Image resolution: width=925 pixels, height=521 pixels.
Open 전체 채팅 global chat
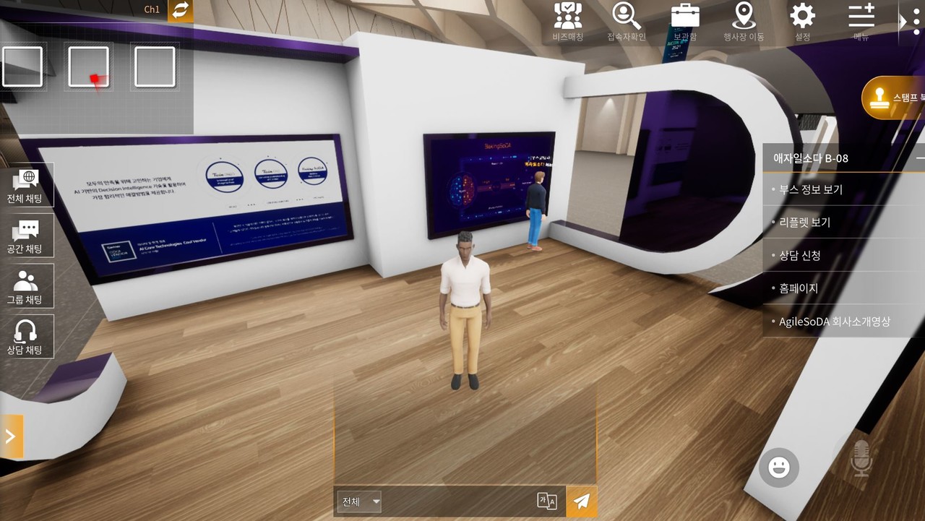[x=27, y=185]
